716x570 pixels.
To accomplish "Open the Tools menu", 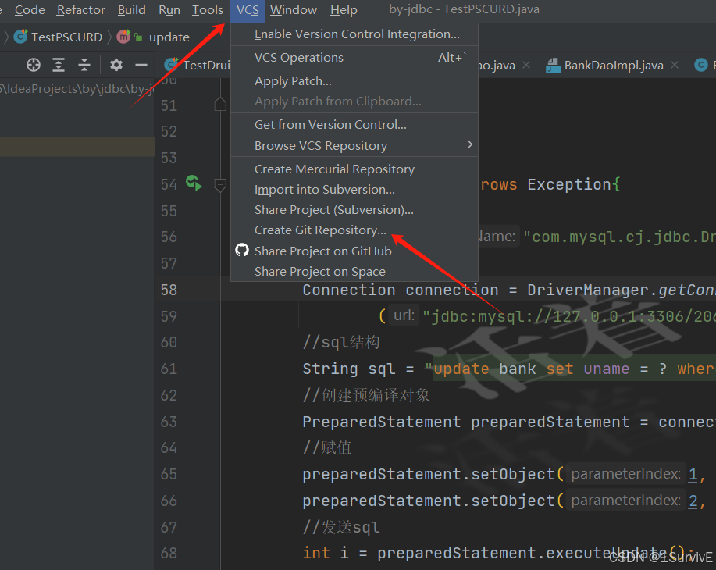I will (208, 9).
